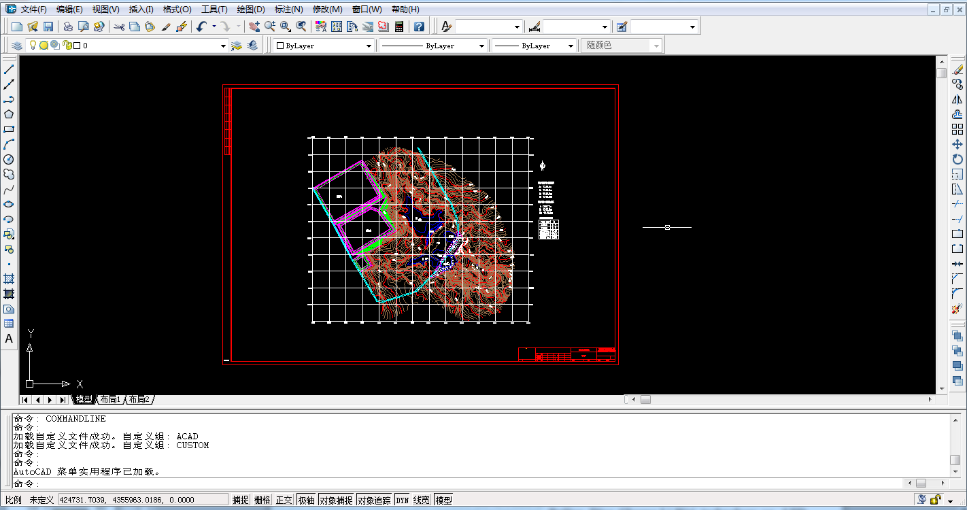Activate the Hatch tool
This screenshot has width=967, height=510.
[x=9, y=279]
